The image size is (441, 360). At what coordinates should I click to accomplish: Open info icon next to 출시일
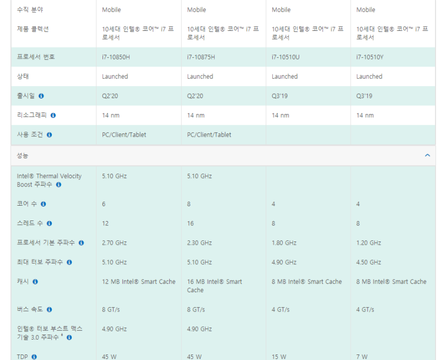point(41,96)
